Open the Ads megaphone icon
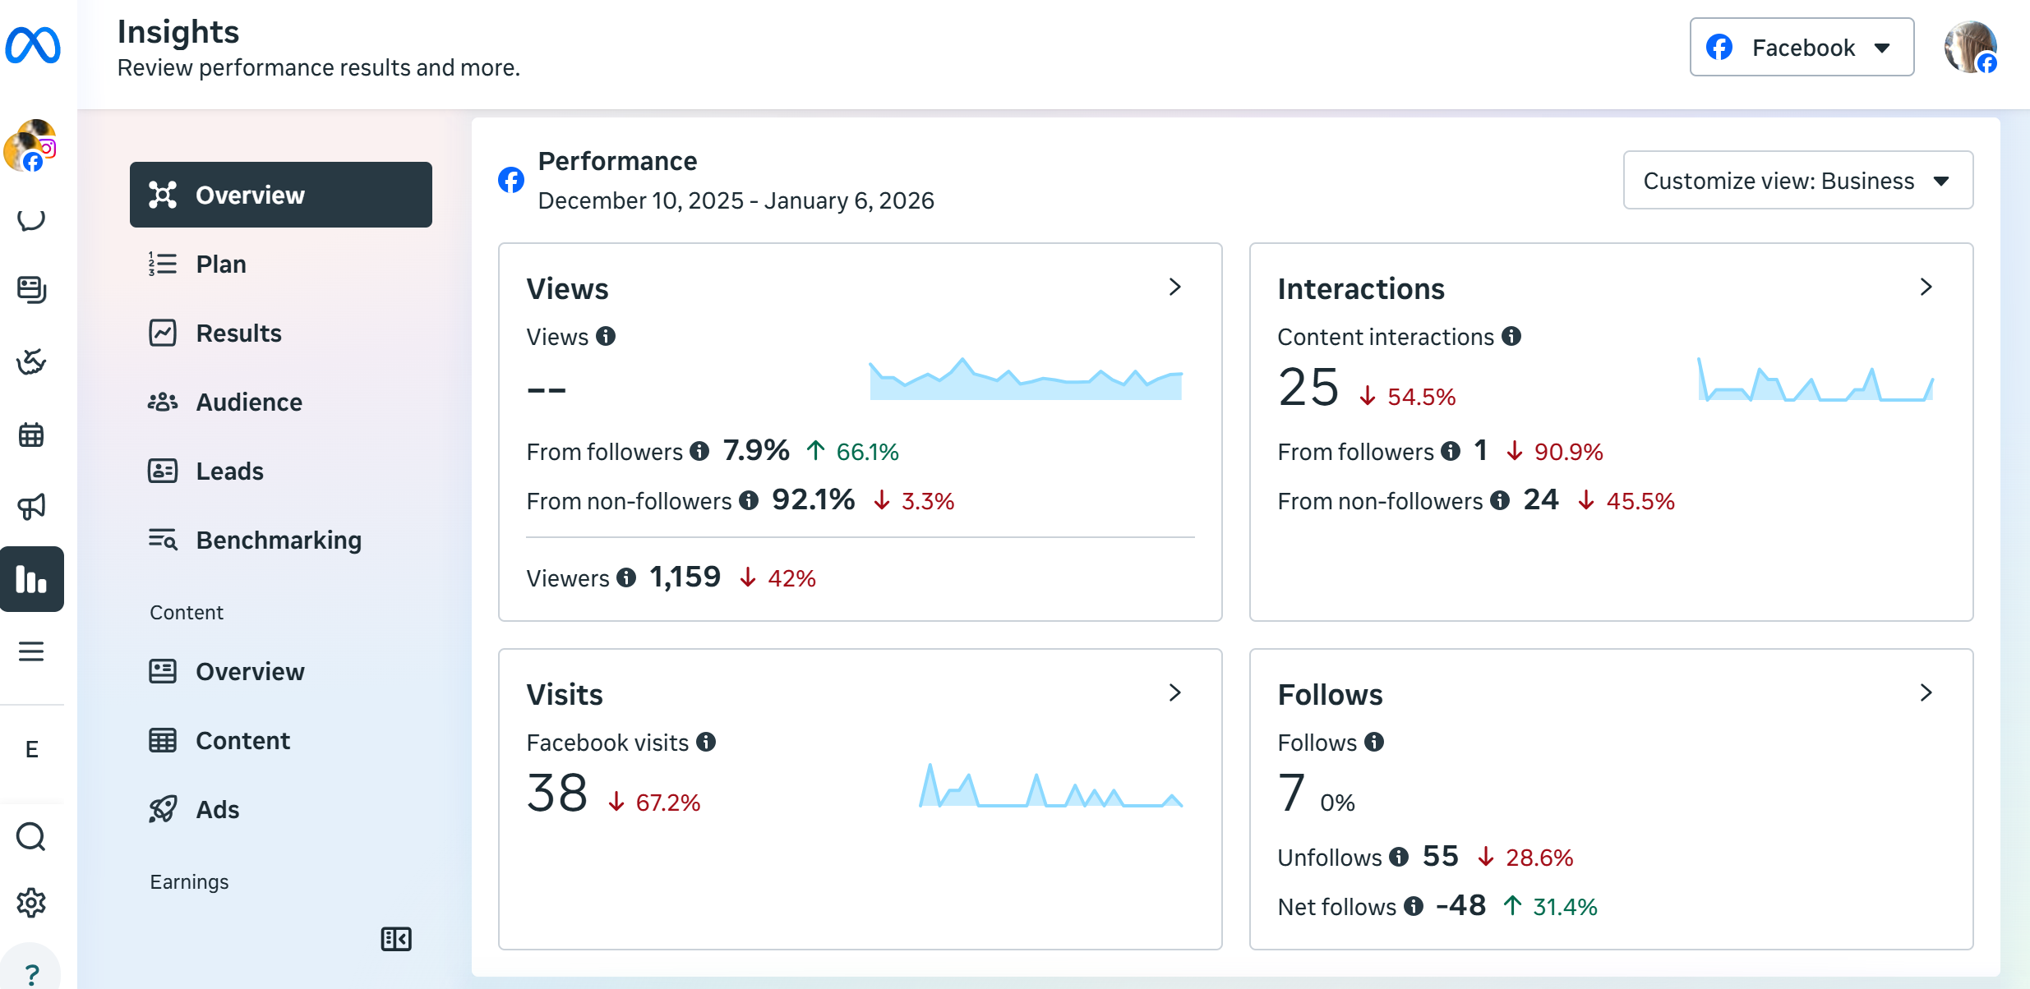This screenshot has height=989, width=2030. 31,506
